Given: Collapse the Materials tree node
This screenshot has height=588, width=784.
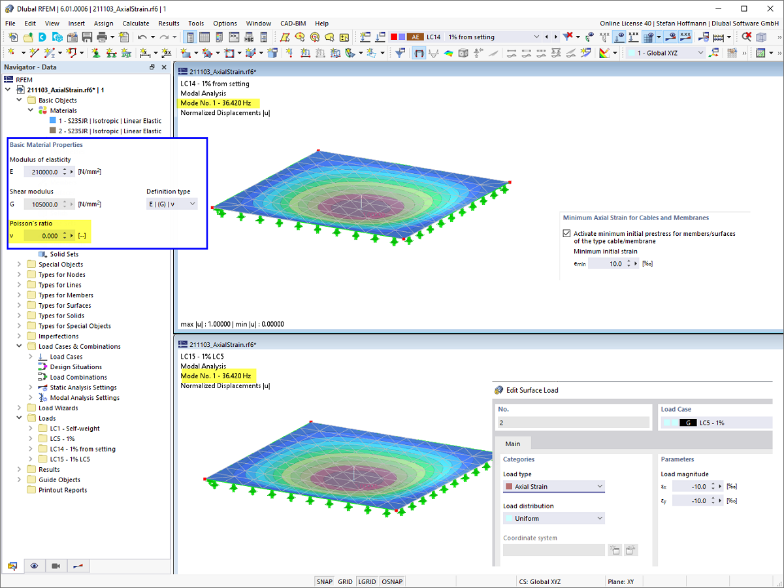Looking at the screenshot, I should (x=31, y=110).
